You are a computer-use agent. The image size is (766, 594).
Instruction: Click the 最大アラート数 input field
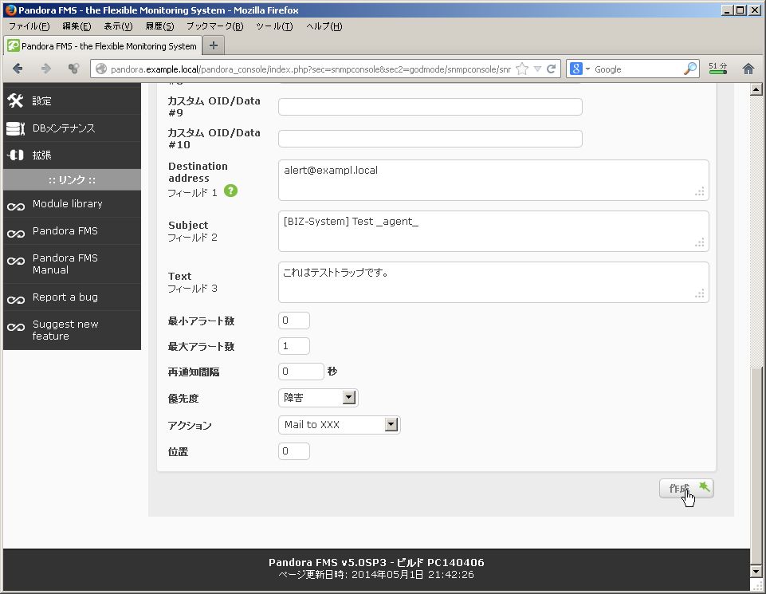[294, 346]
